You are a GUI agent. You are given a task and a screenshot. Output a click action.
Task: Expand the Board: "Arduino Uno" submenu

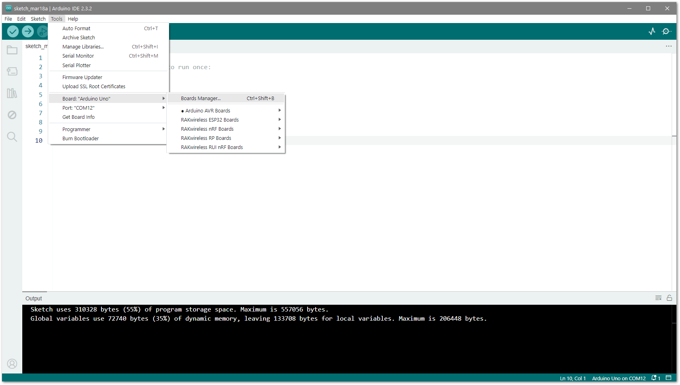107,99
